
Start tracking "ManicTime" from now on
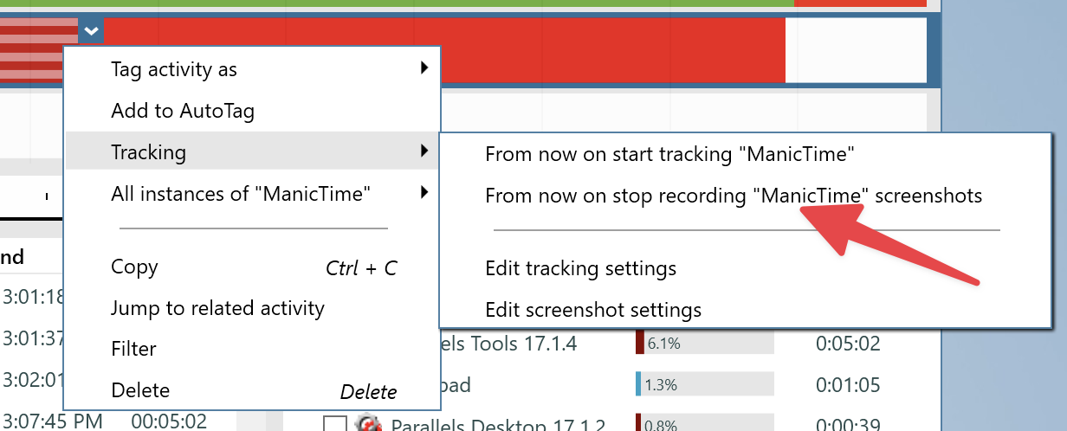coord(669,154)
